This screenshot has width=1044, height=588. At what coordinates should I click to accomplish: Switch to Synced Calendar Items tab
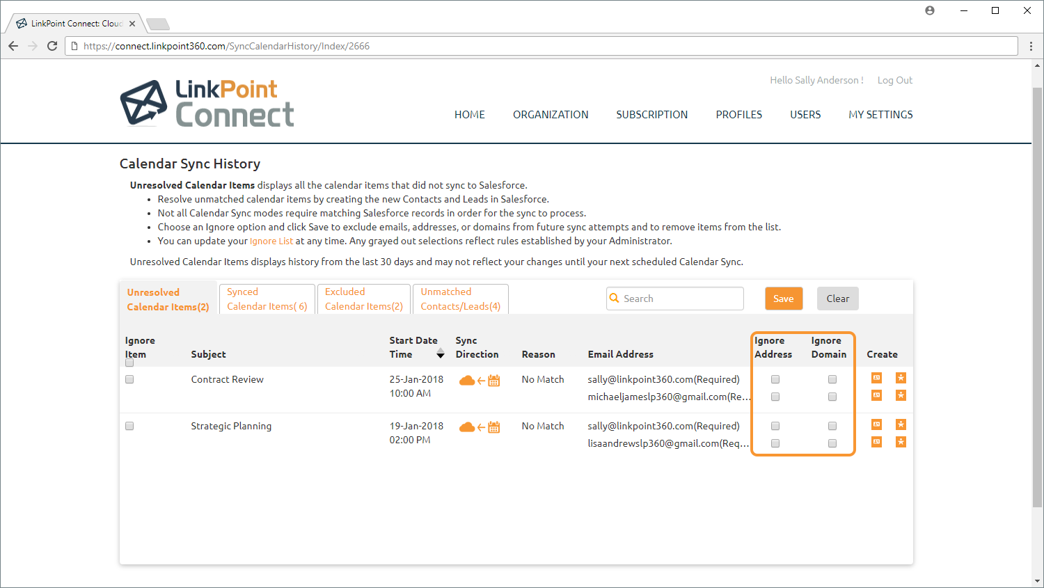(267, 299)
